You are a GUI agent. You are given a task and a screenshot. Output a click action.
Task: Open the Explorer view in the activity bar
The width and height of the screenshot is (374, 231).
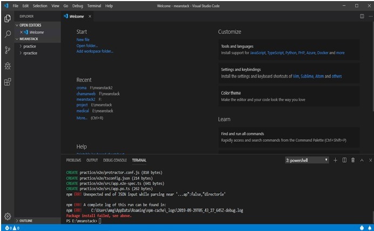[8, 18]
